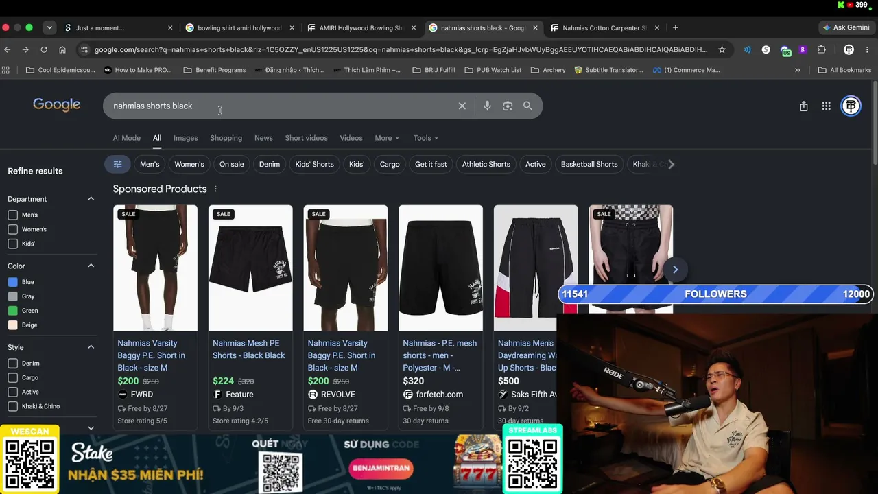
Task: Open the Tools dropdown
Action: click(x=426, y=138)
